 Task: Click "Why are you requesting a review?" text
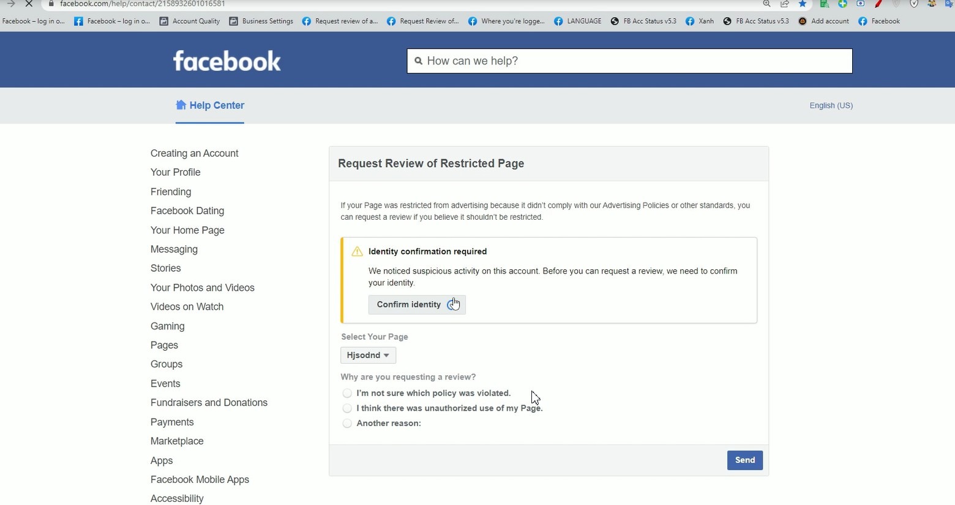point(408,377)
